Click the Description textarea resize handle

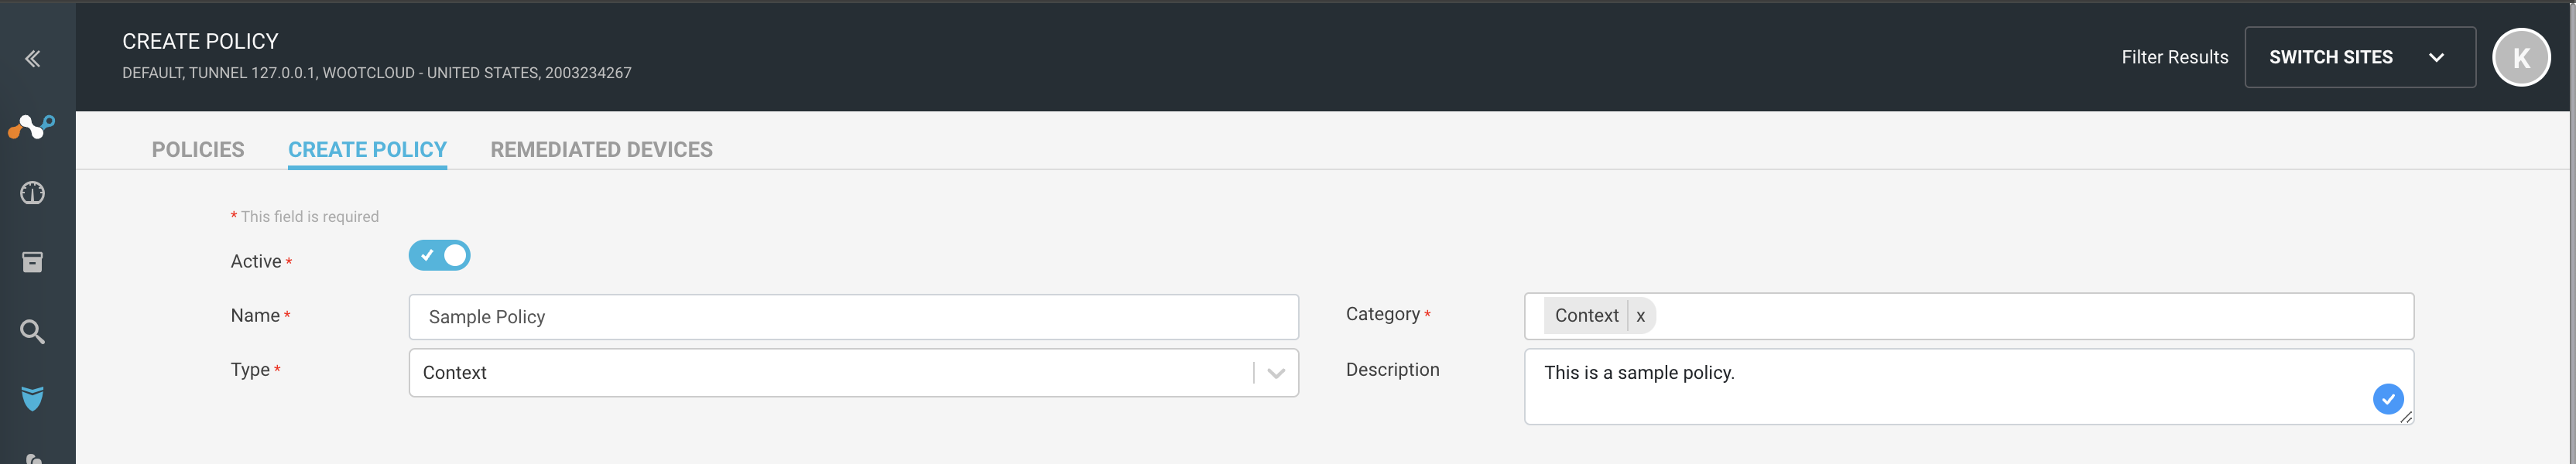(2406, 417)
